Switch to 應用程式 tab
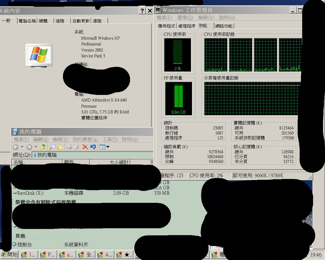 coord(166,26)
